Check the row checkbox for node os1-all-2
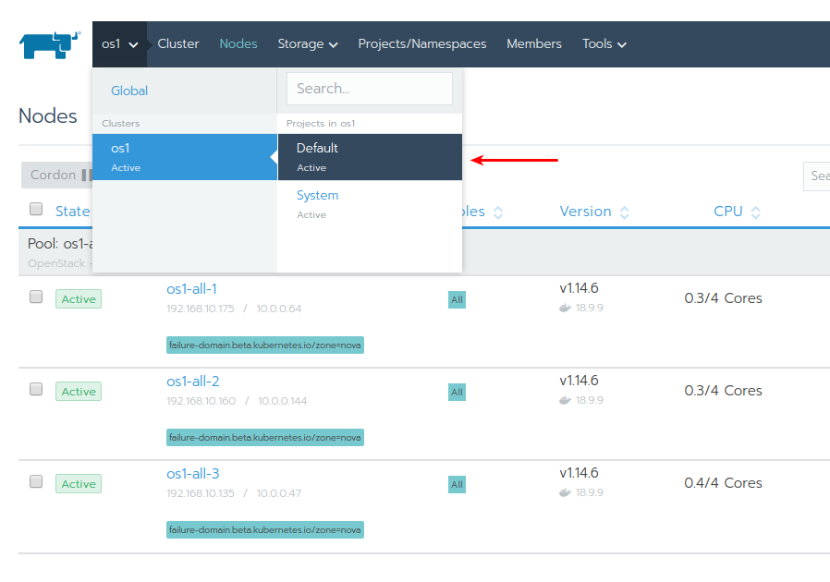 [x=35, y=389]
